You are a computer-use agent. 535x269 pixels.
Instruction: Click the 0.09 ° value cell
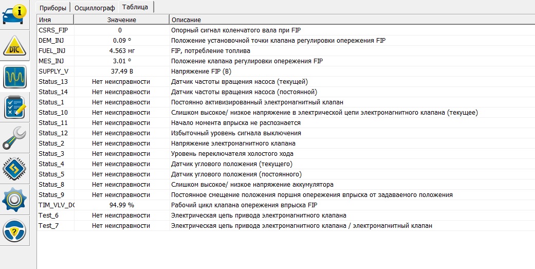click(122, 40)
